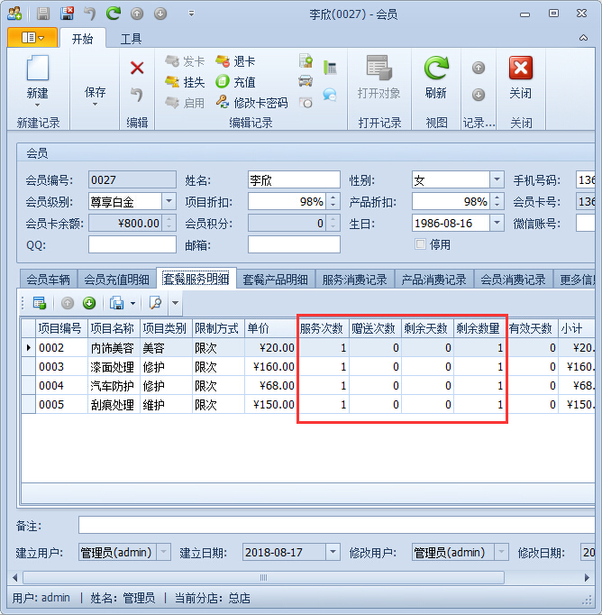The width and height of the screenshot is (602, 615).
Task: Click the horizontal scrollbar at bottom
Action: click(263, 577)
